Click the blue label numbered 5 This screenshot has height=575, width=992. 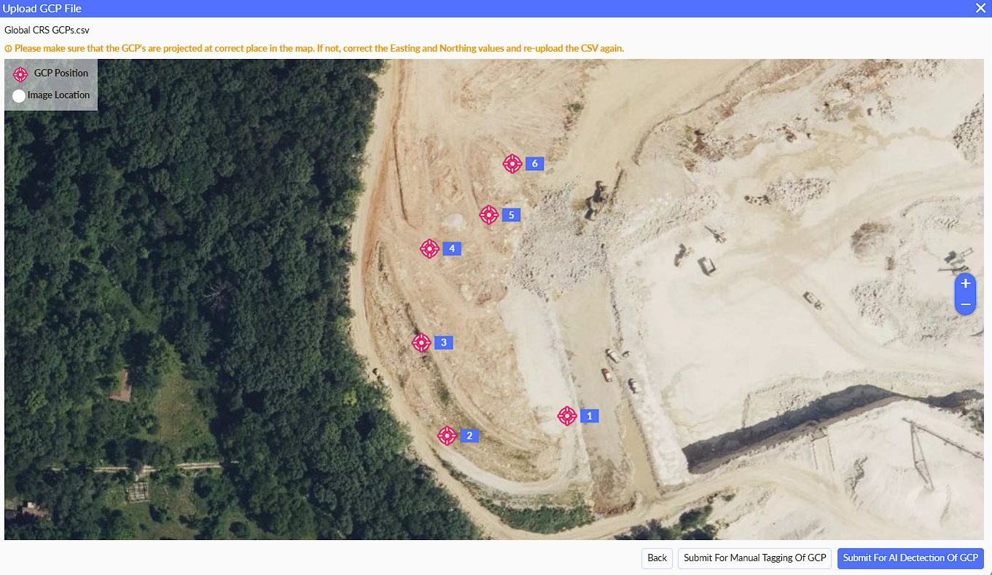(x=511, y=215)
